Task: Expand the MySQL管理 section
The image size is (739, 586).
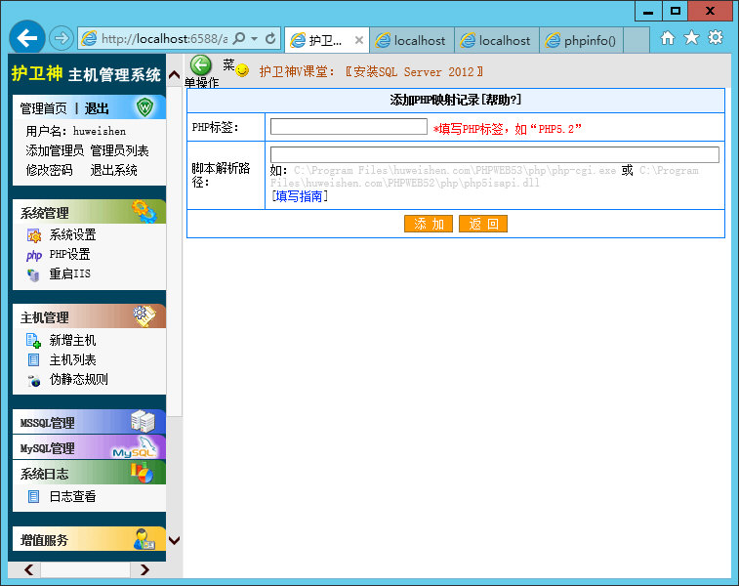Action: 89,447
